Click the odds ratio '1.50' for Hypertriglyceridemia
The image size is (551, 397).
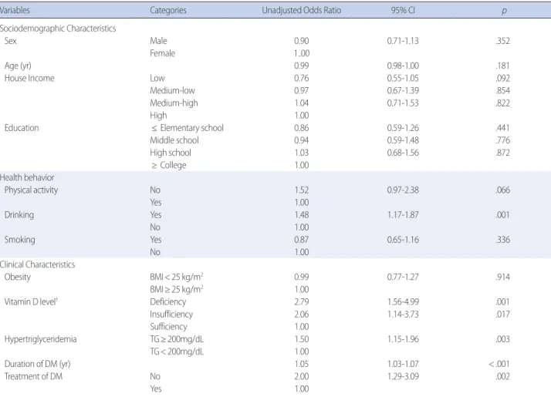point(302,339)
